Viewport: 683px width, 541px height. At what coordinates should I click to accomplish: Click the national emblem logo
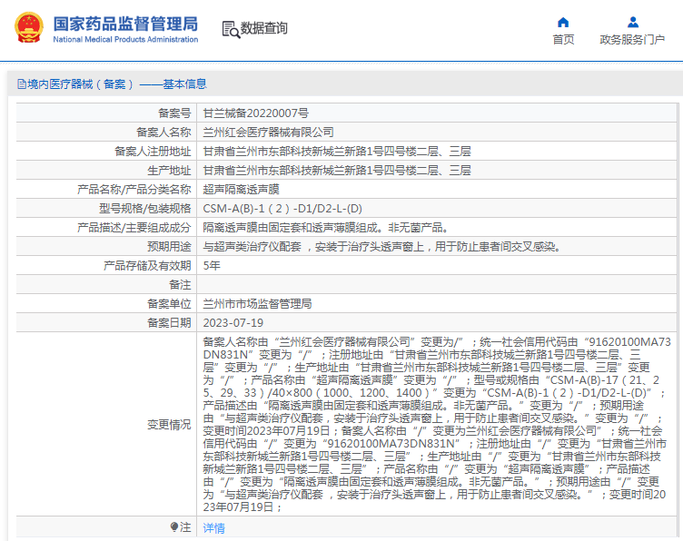click(29, 27)
